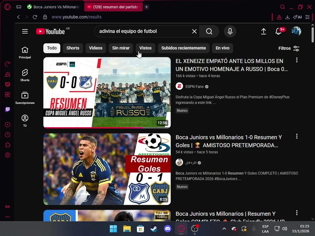Show only Vistos results
Screen dimensions: 315x236
[145, 48]
